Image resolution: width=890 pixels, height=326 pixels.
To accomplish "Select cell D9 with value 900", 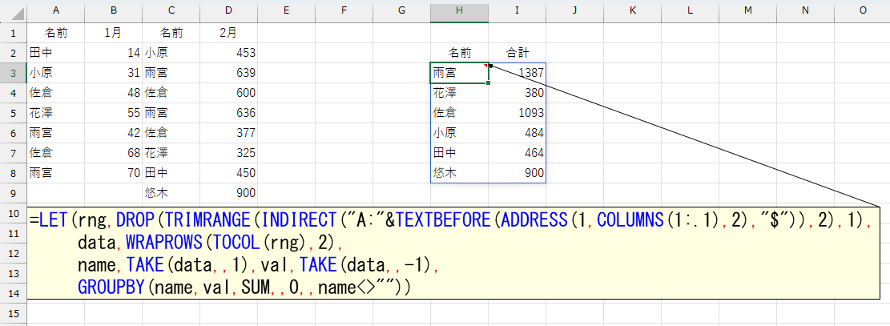I will (228, 193).
